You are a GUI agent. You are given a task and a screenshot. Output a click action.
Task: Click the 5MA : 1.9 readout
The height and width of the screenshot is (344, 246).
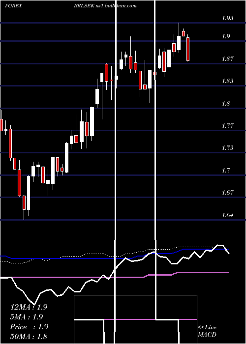27,317
